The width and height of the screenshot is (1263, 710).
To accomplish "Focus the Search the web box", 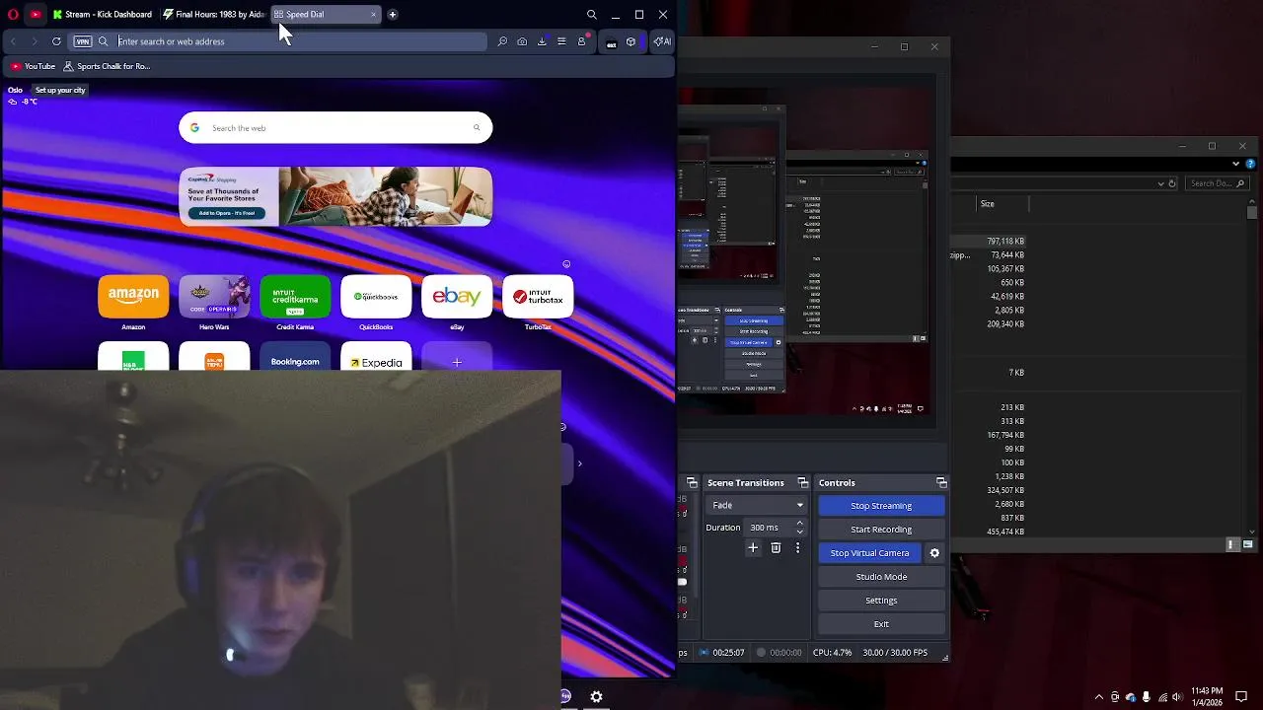I will click(335, 127).
